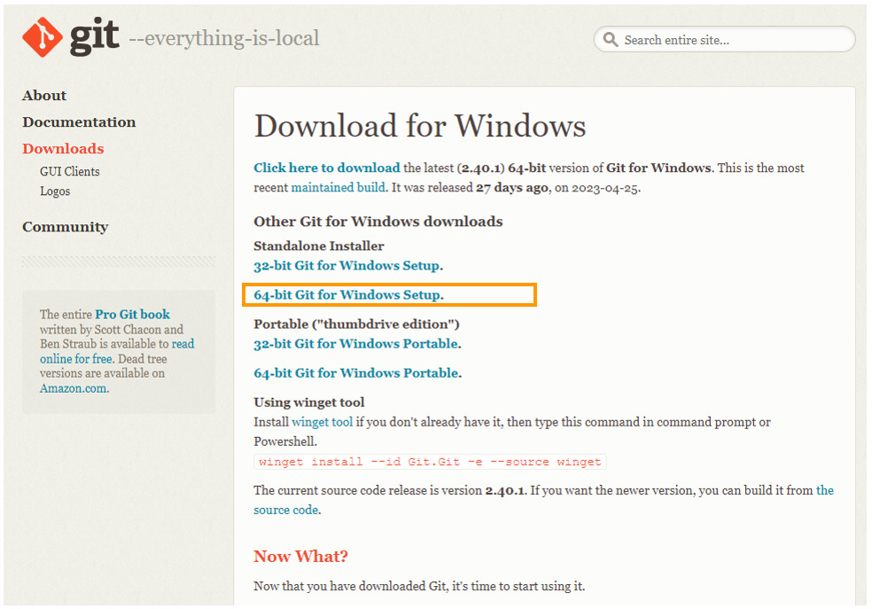Click the magnifier icon in the search box
The height and width of the screenshot is (609, 872).
coord(611,40)
